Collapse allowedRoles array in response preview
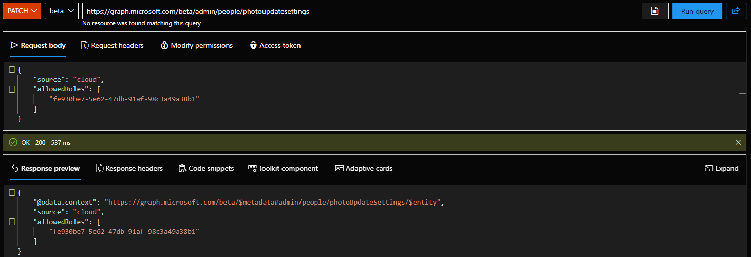The height and width of the screenshot is (257, 751). [x=12, y=222]
